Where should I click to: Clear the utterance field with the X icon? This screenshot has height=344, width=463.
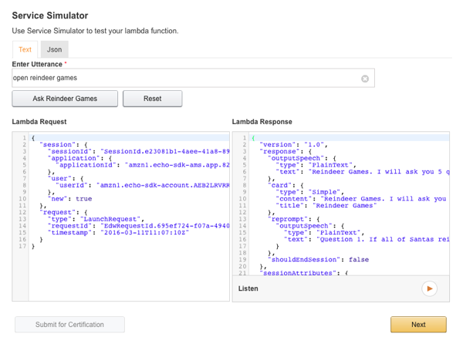365,79
